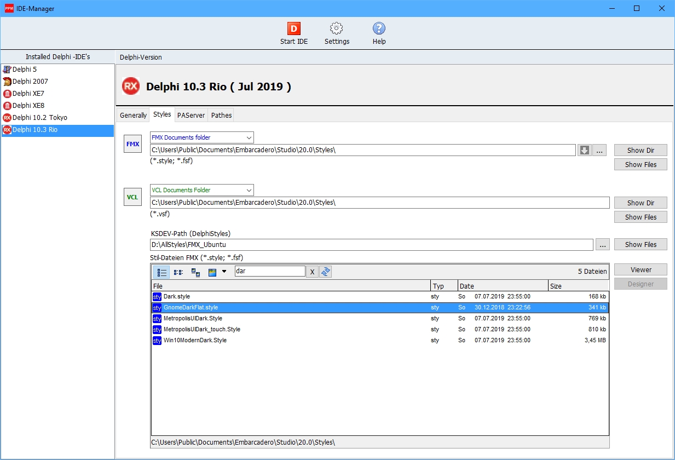
Task: Open Help with the question mark icon
Action: [379, 29]
